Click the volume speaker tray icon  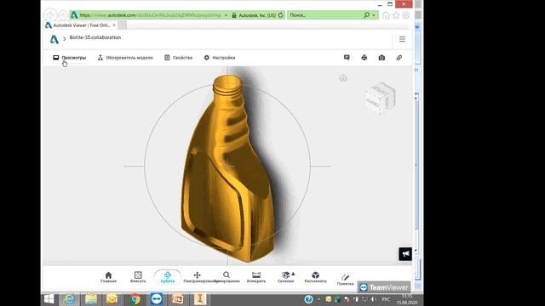[x=373, y=299]
